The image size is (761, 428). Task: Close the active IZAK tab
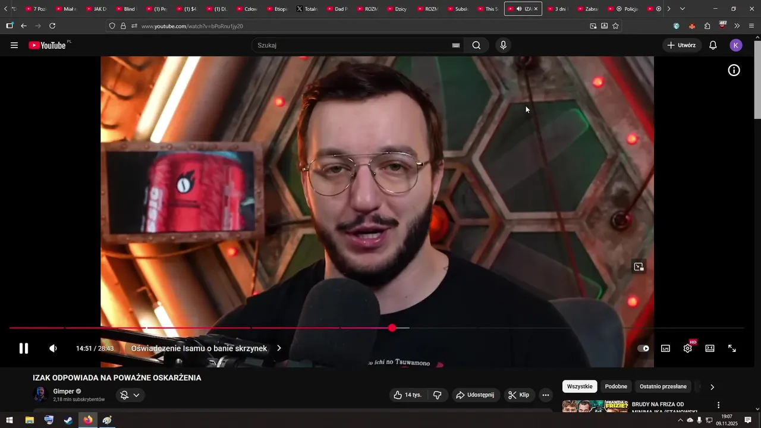coord(536,9)
